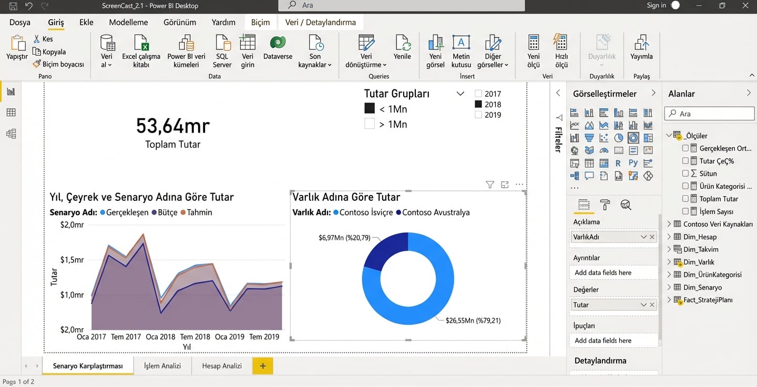Open the VarlıkAdı field dropdown arrow
The image size is (757, 387).
(643, 237)
